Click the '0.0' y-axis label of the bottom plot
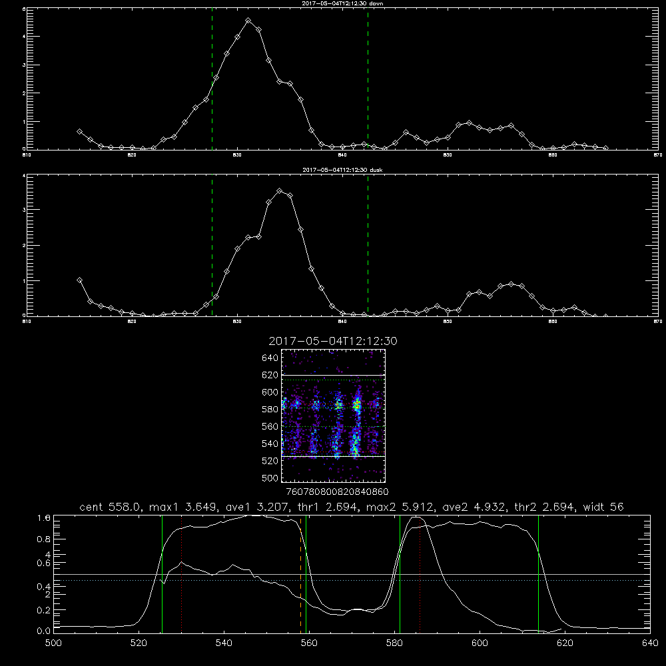 tap(44, 631)
